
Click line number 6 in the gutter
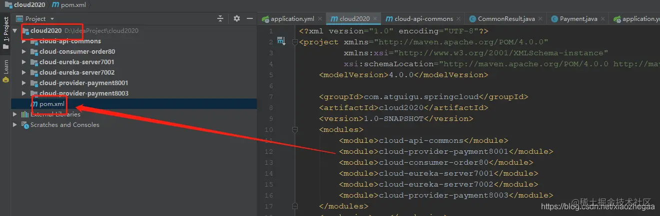pyautogui.click(x=271, y=86)
